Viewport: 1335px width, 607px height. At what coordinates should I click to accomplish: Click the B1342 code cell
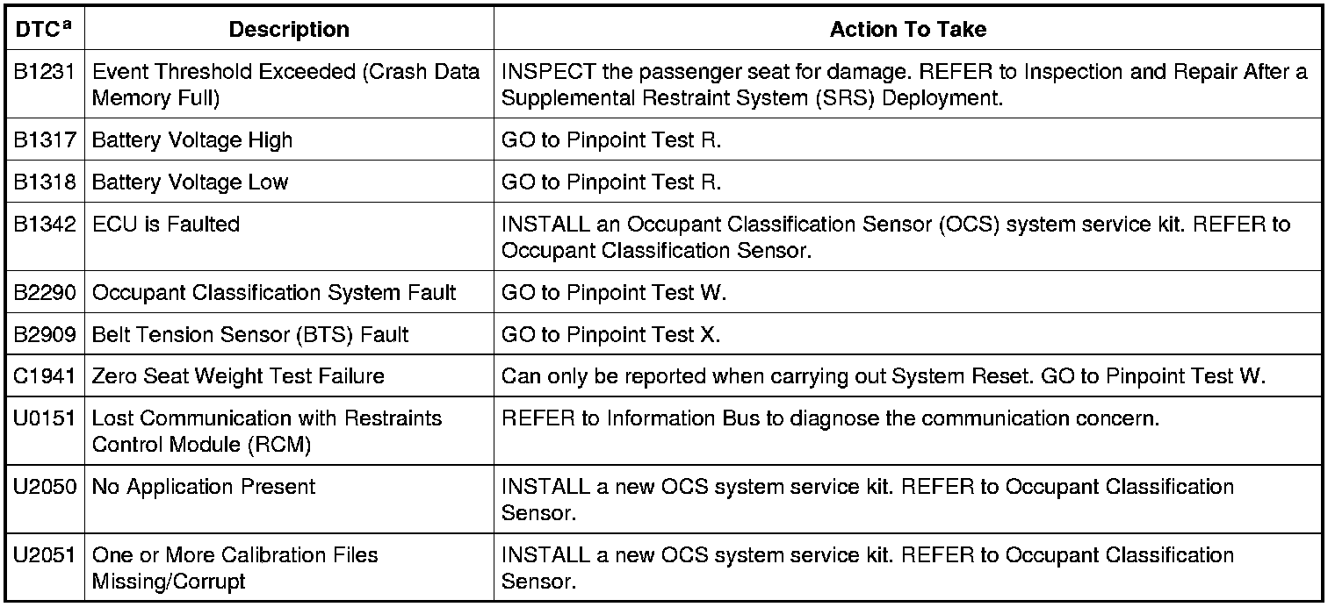click(x=44, y=225)
